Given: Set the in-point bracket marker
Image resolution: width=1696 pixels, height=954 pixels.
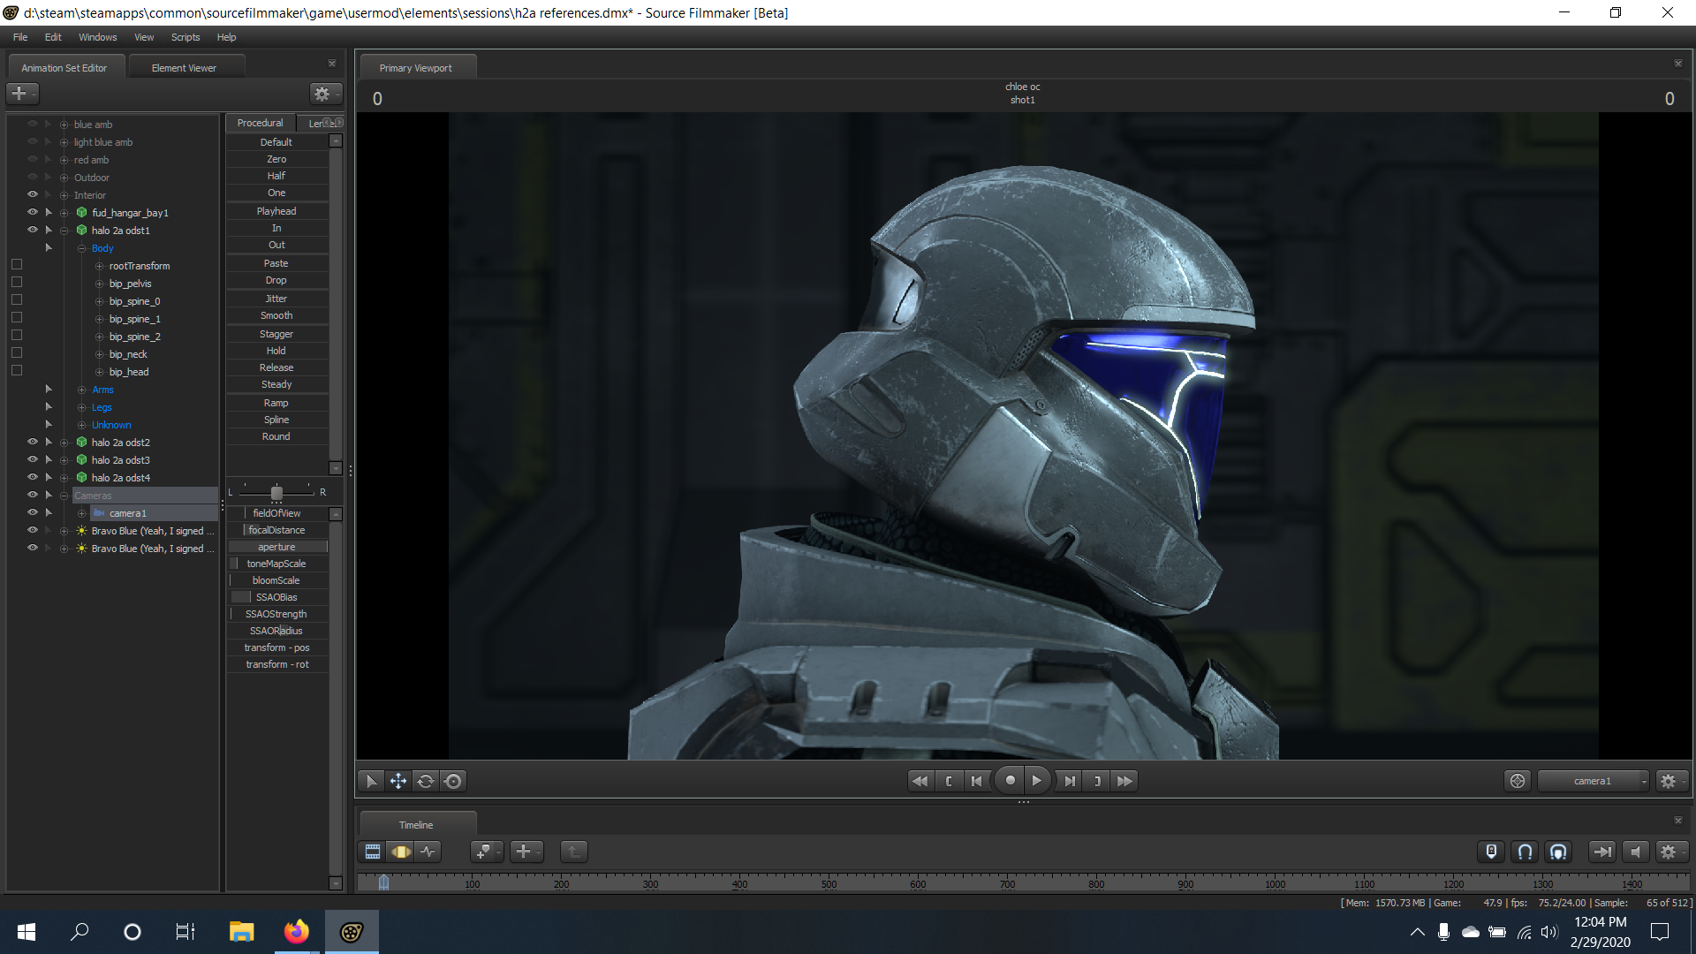Looking at the screenshot, I should pos(949,781).
